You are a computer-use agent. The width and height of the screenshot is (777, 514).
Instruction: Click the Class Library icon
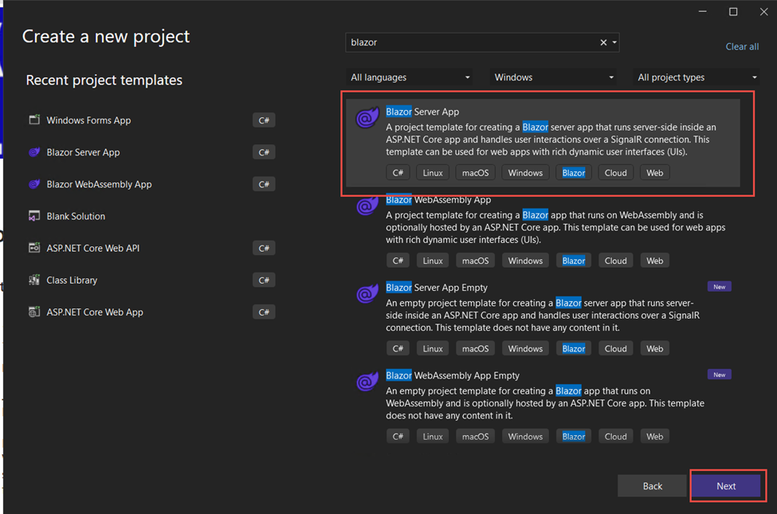coord(34,280)
